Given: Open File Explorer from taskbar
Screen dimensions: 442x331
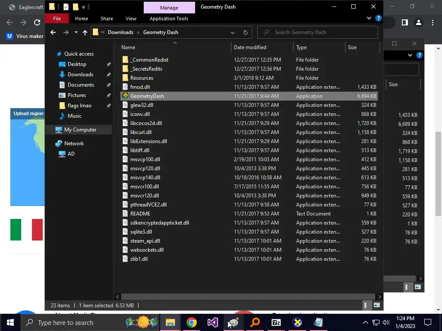Looking at the screenshot, I should [x=170, y=322].
